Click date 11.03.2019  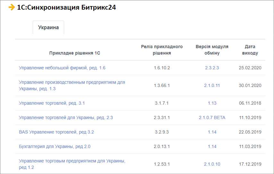[250, 146]
